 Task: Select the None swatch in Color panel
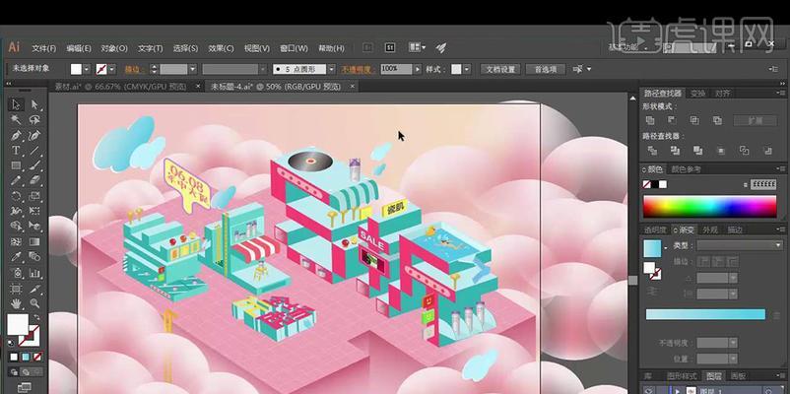[646, 184]
